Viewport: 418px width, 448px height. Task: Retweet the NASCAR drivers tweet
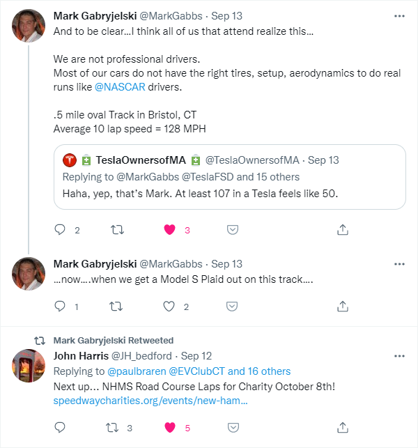point(117,230)
